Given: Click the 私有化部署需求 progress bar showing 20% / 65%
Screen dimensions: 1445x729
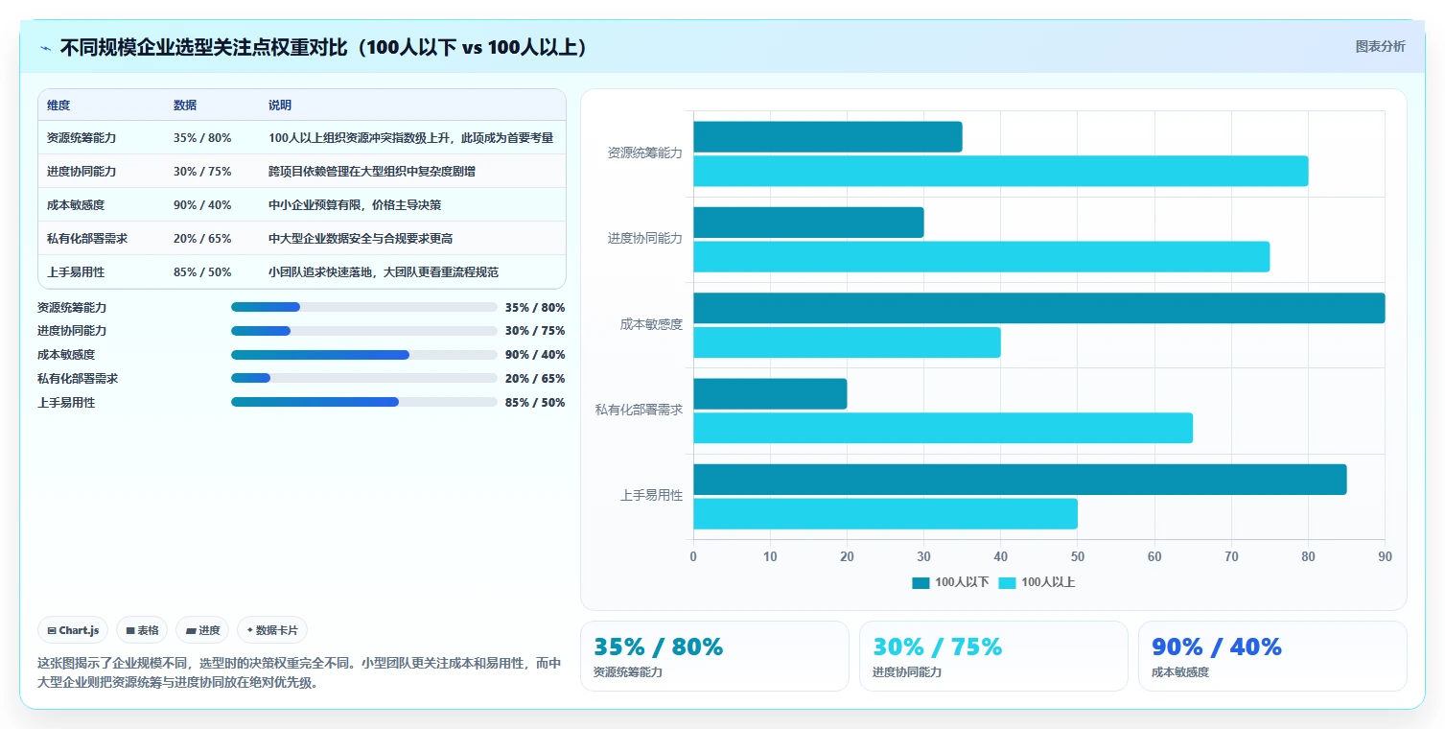Looking at the screenshot, I should coord(364,378).
